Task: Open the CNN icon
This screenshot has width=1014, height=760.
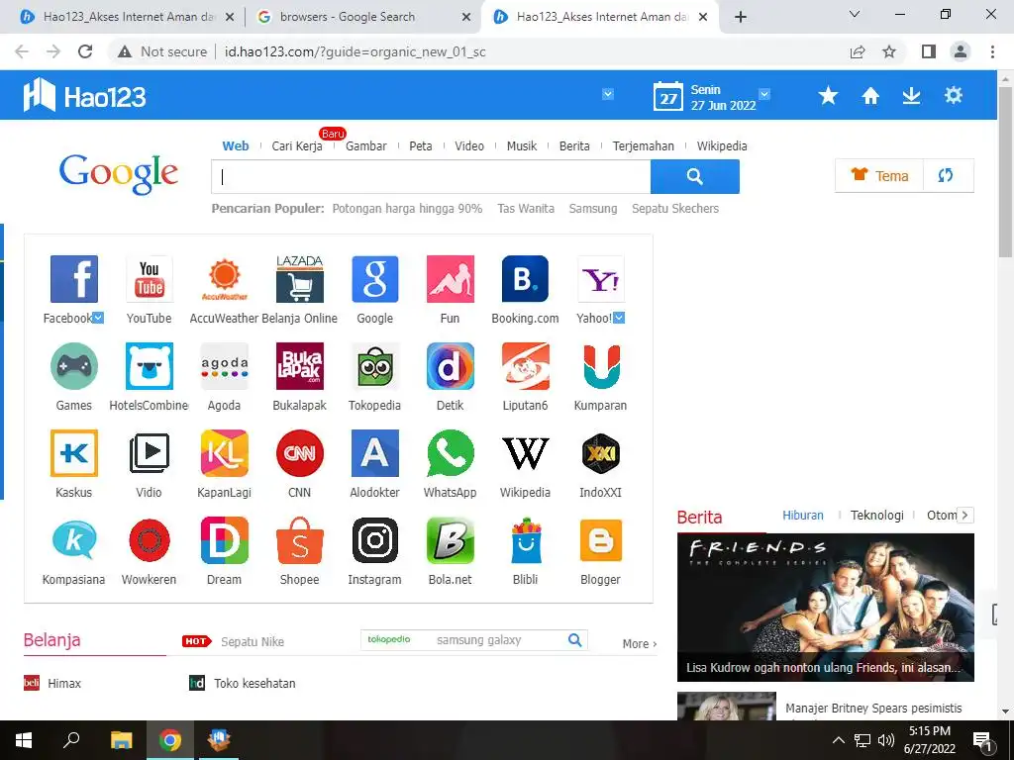Action: pyautogui.click(x=299, y=453)
